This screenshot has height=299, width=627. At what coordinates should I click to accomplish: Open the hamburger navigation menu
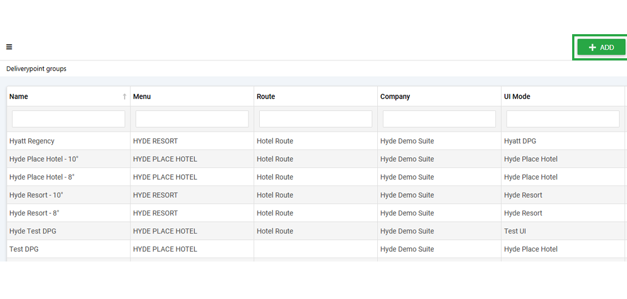tap(9, 47)
